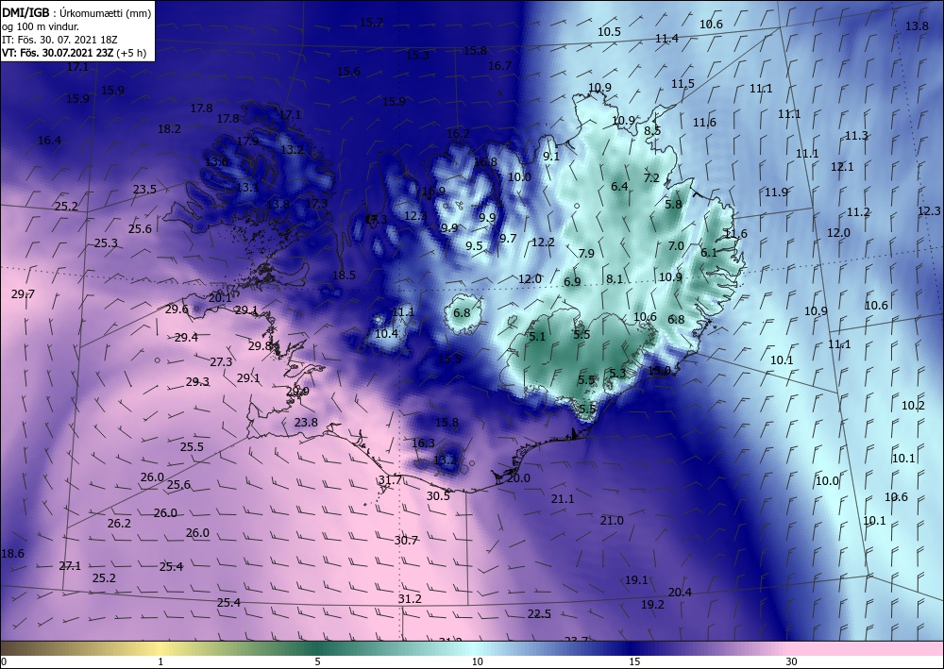Select the 19.1 value label
944x669 pixels.
636,580
